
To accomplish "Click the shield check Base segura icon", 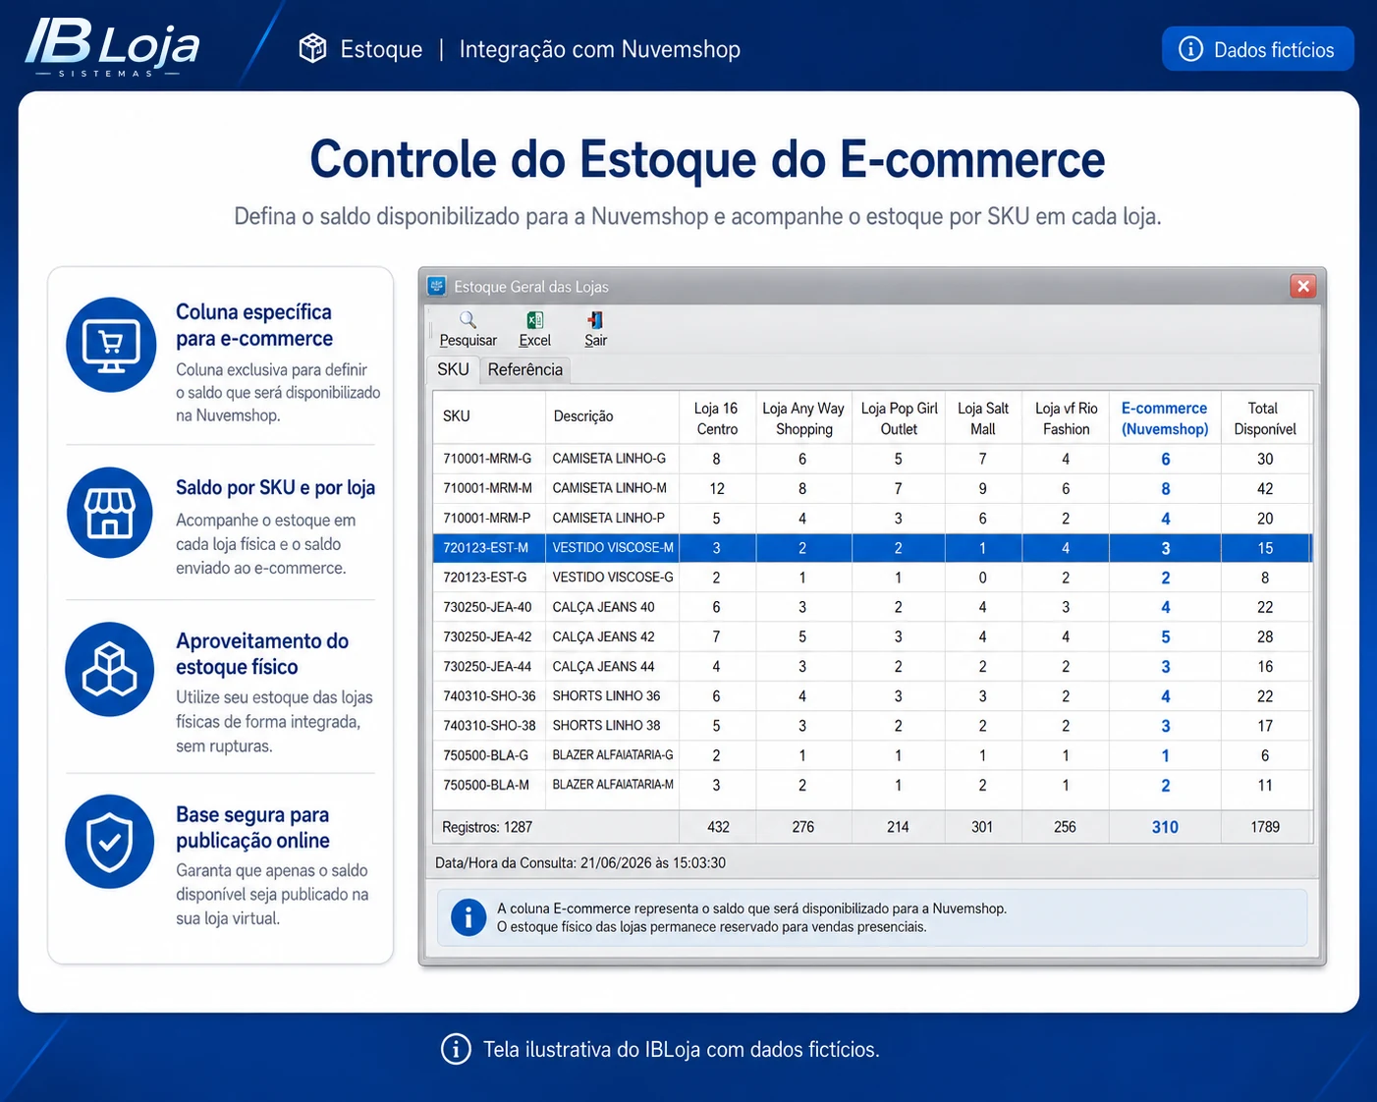I will 110,842.
